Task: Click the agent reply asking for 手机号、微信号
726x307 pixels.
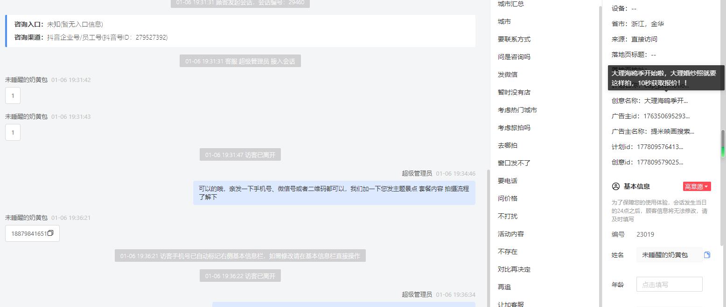Action: click(x=334, y=193)
